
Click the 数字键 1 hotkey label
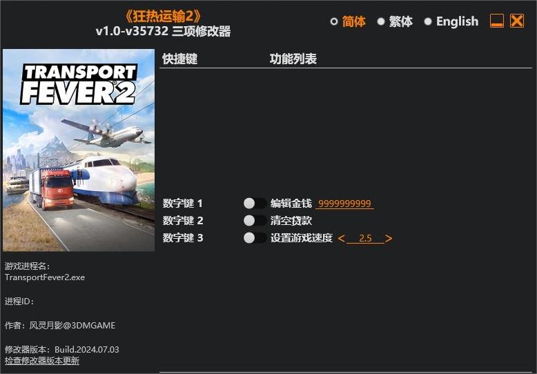pyautogui.click(x=182, y=204)
